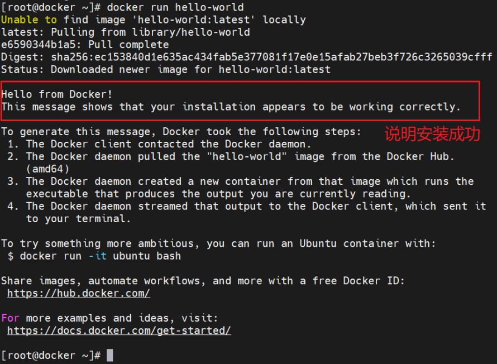
Task: Click the "docker run hello-world" command text
Action: [175, 7]
